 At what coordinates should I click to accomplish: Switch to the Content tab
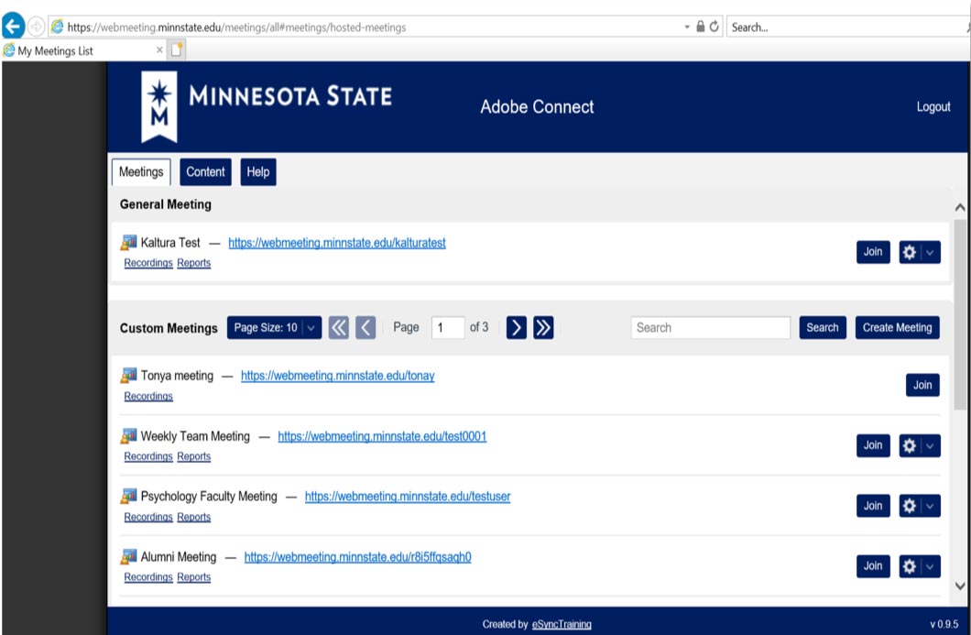pyautogui.click(x=205, y=171)
